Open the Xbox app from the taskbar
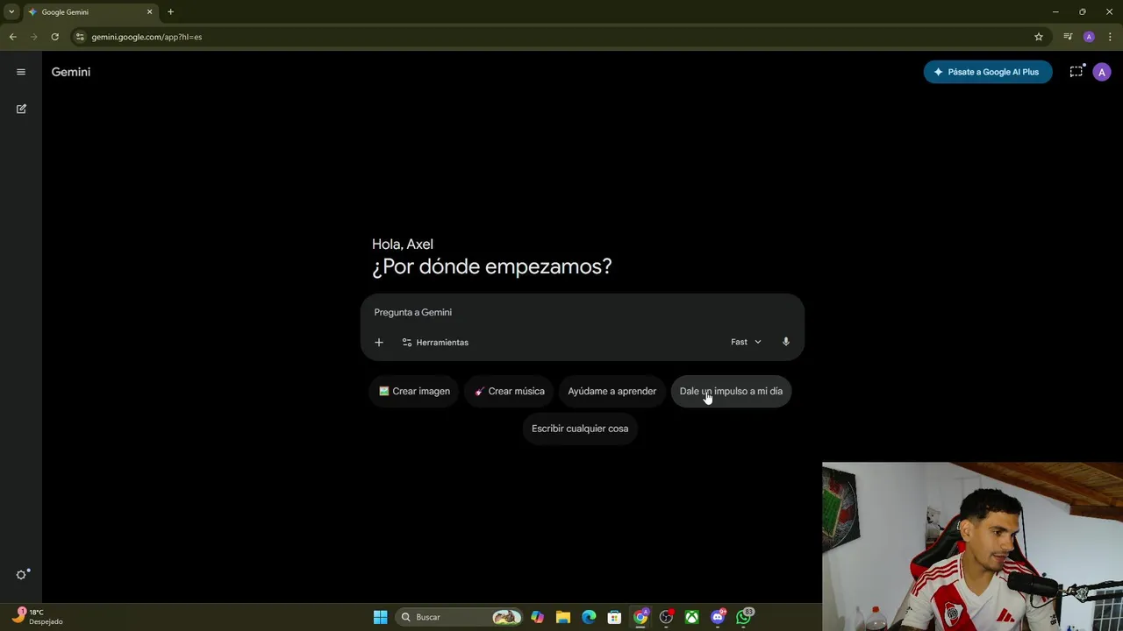1123x631 pixels. 692,617
